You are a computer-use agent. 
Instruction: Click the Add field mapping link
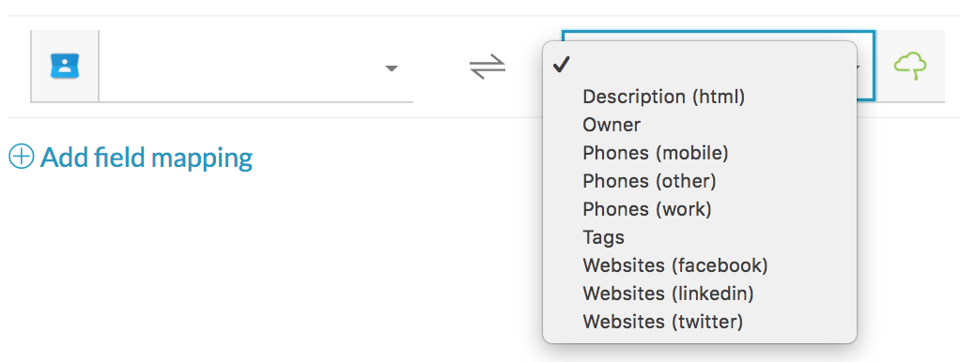(147, 158)
